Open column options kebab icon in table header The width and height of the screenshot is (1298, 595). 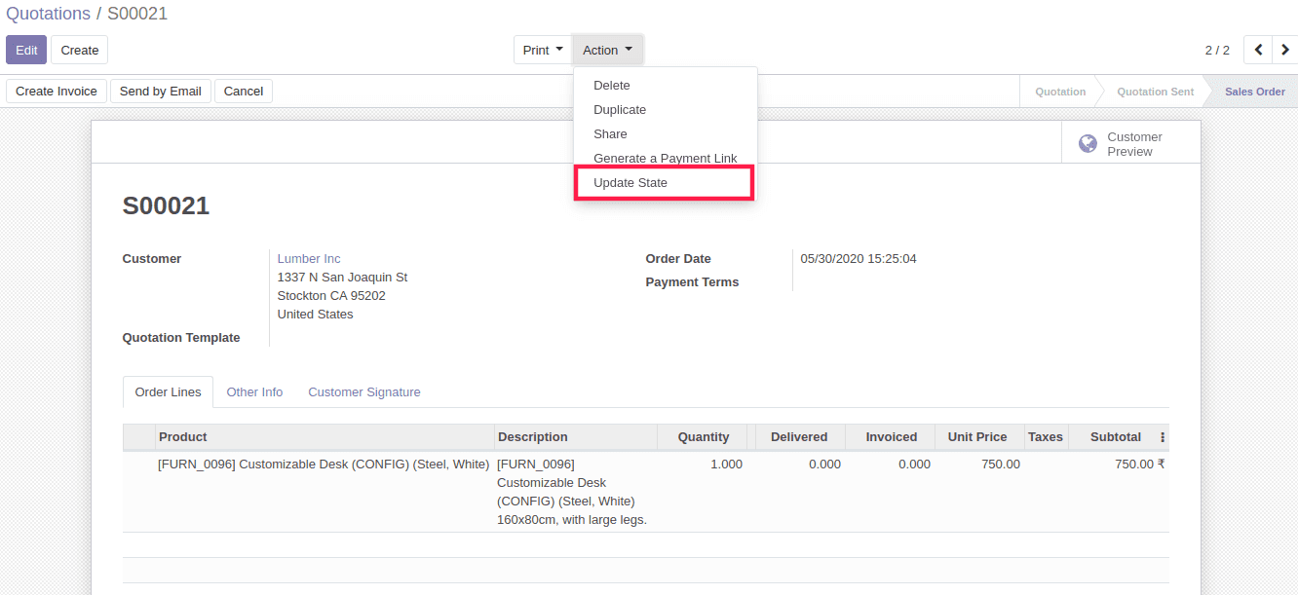(1162, 437)
